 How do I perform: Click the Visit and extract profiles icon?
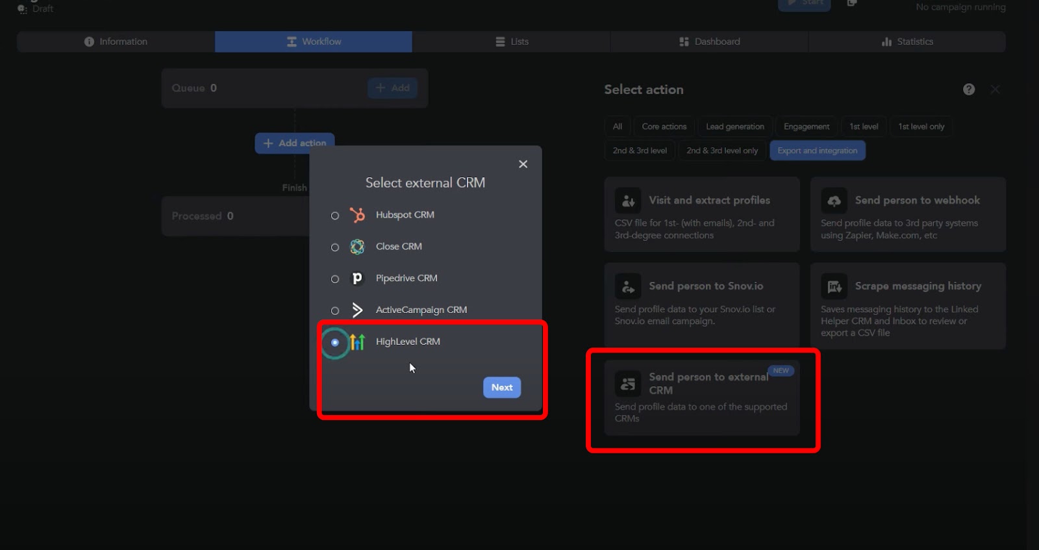click(x=628, y=201)
